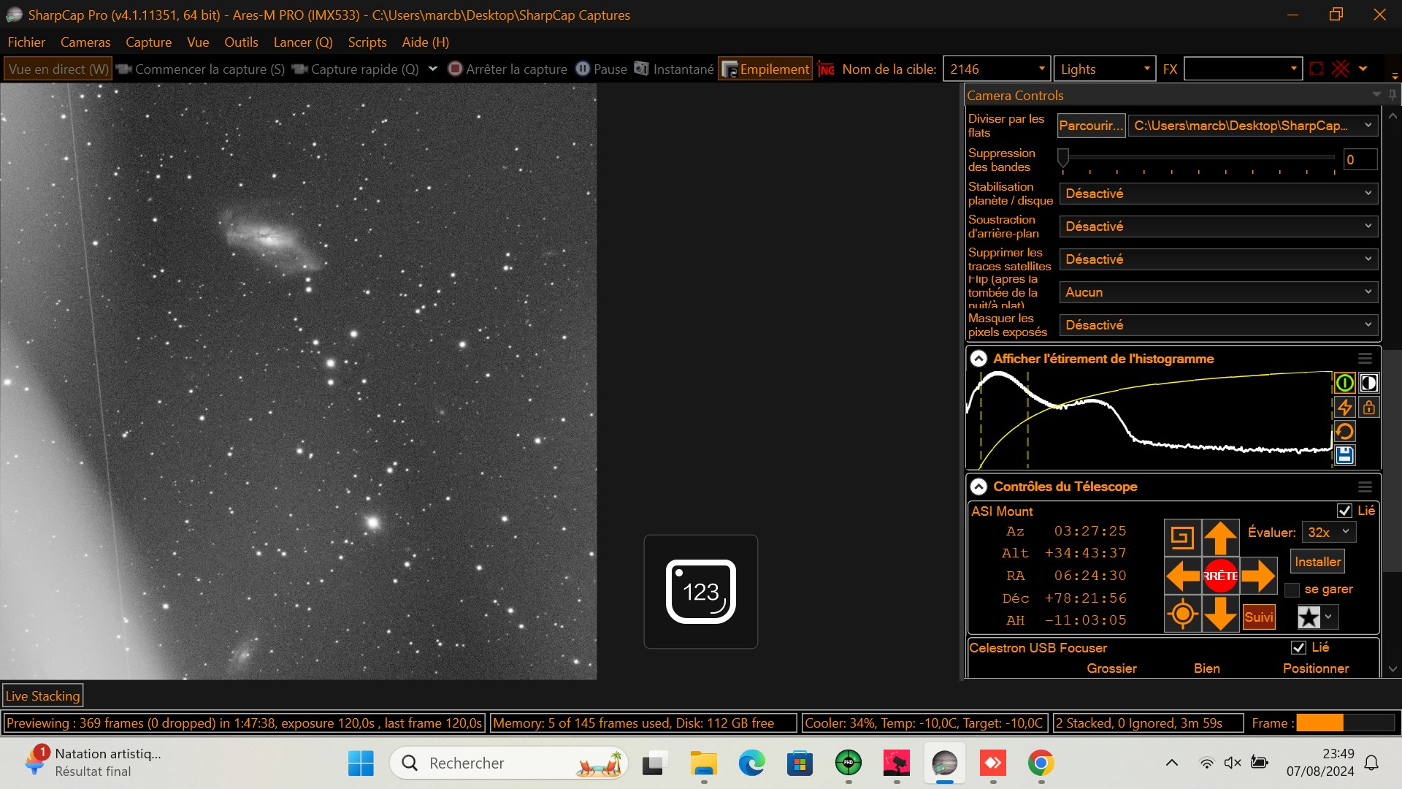Open the Lights frame type dropdown
Screen dimensions: 1402x789
(x=1105, y=69)
